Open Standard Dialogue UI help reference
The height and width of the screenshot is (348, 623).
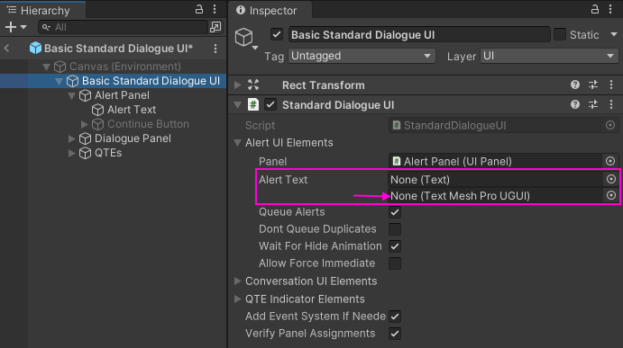point(575,104)
